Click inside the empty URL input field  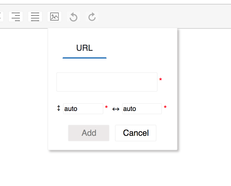pos(107,82)
